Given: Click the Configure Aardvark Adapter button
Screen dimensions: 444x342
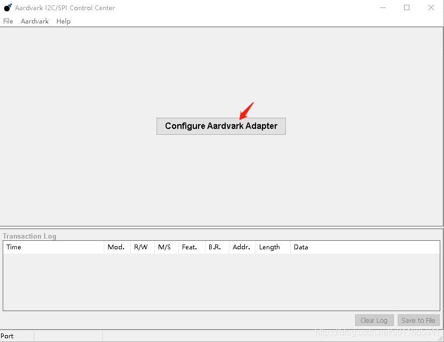Looking at the screenshot, I should (x=221, y=126).
